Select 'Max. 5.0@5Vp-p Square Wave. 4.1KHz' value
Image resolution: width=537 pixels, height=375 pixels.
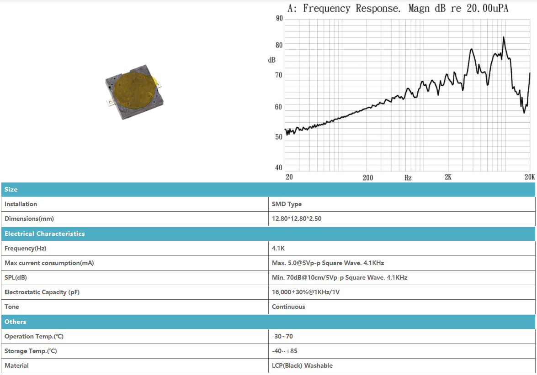click(x=328, y=263)
